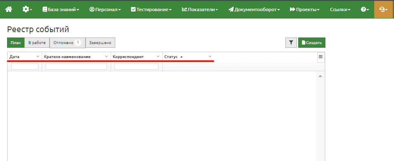
Task: Expand the Дата column dropdown chevron
Action: pos(38,56)
